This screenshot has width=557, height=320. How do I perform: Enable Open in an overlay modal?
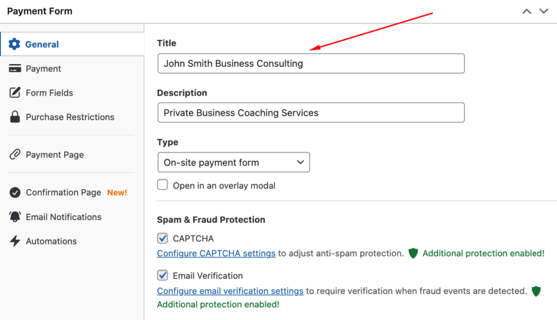pyautogui.click(x=163, y=185)
